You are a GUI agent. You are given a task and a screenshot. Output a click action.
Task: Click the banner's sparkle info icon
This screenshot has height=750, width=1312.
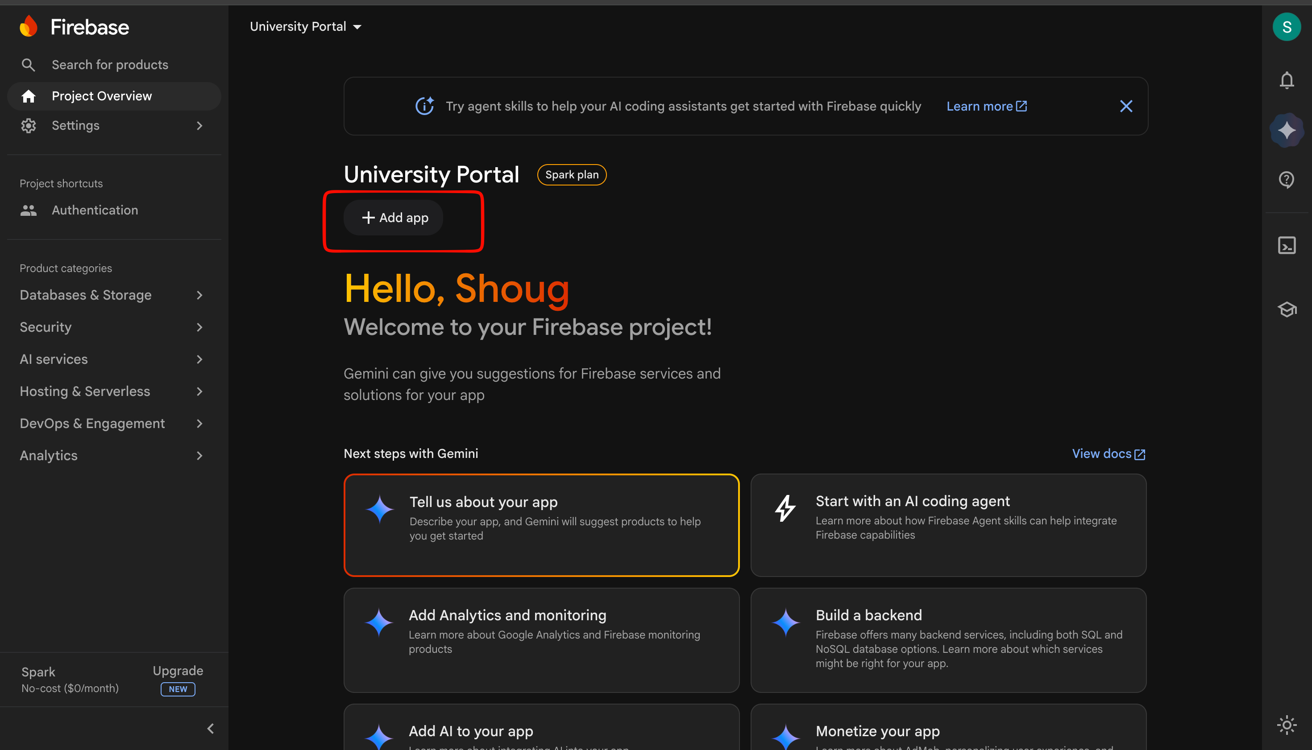coord(425,106)
